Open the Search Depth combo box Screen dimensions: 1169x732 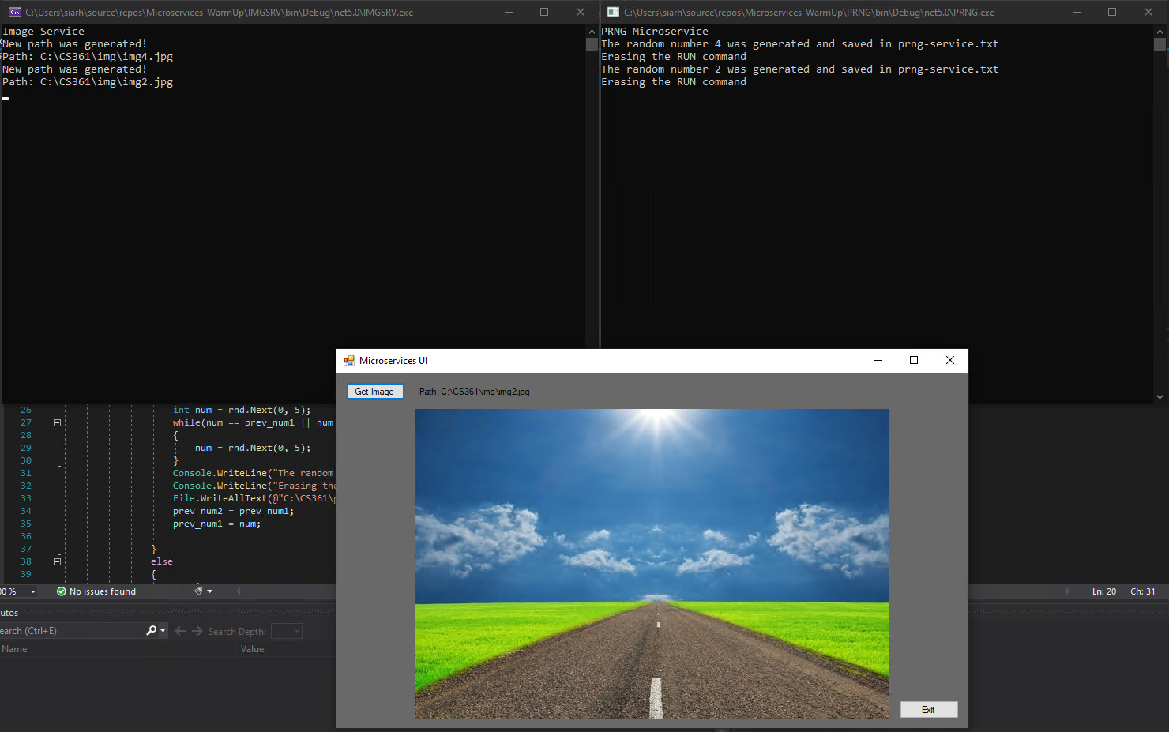286,630
